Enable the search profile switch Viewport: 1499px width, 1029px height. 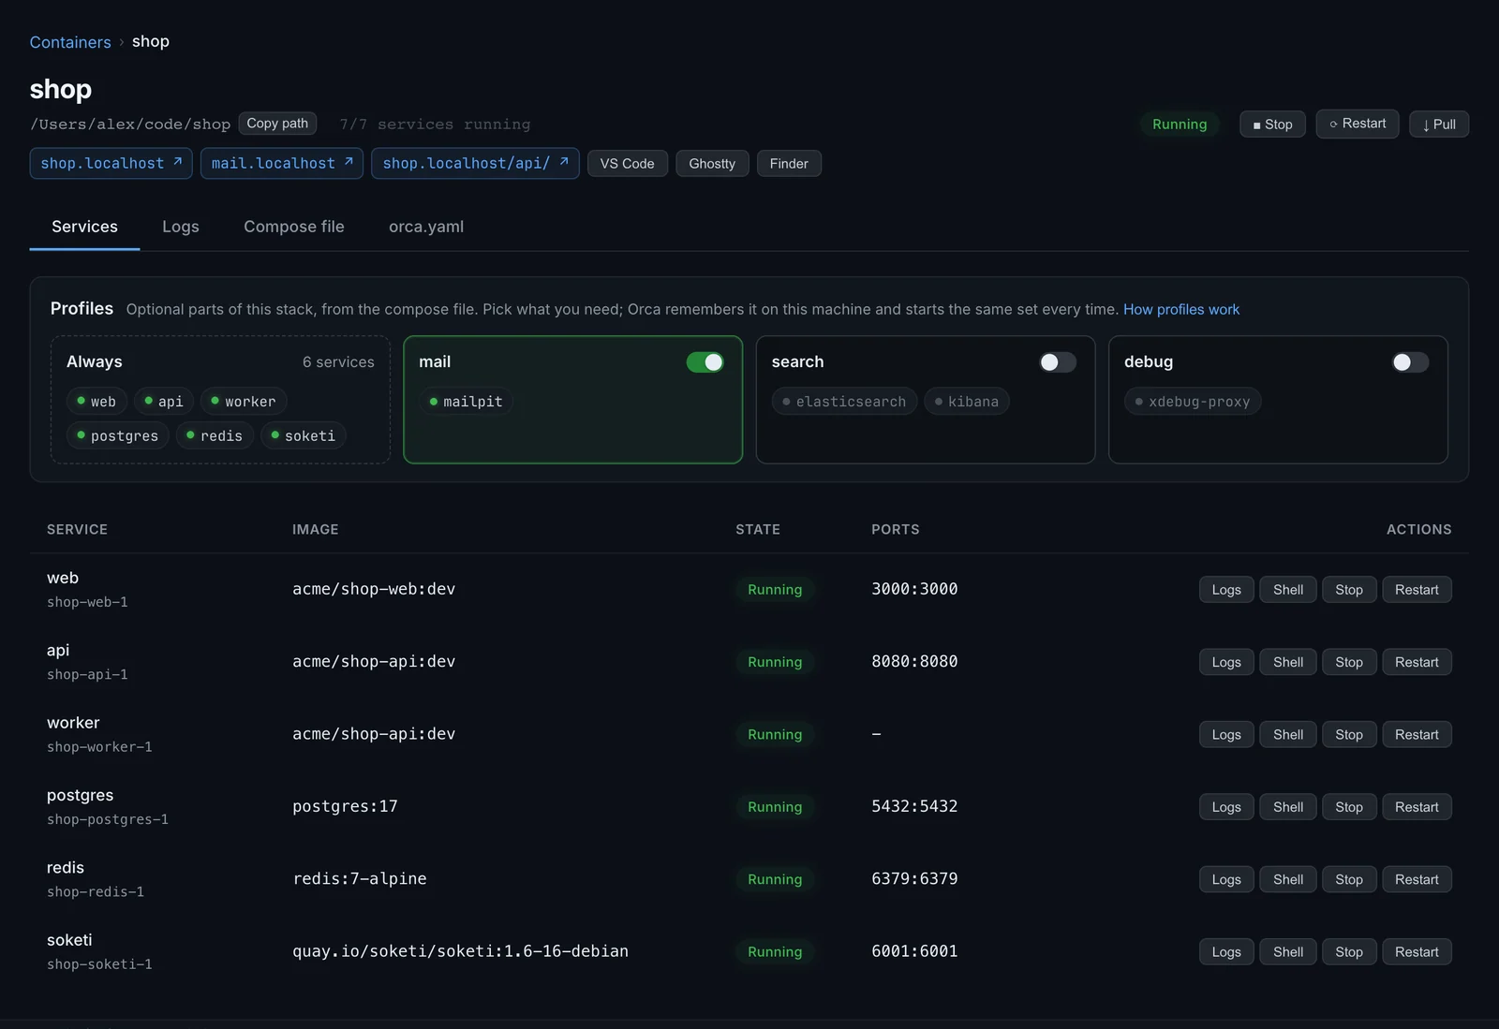1058,362
